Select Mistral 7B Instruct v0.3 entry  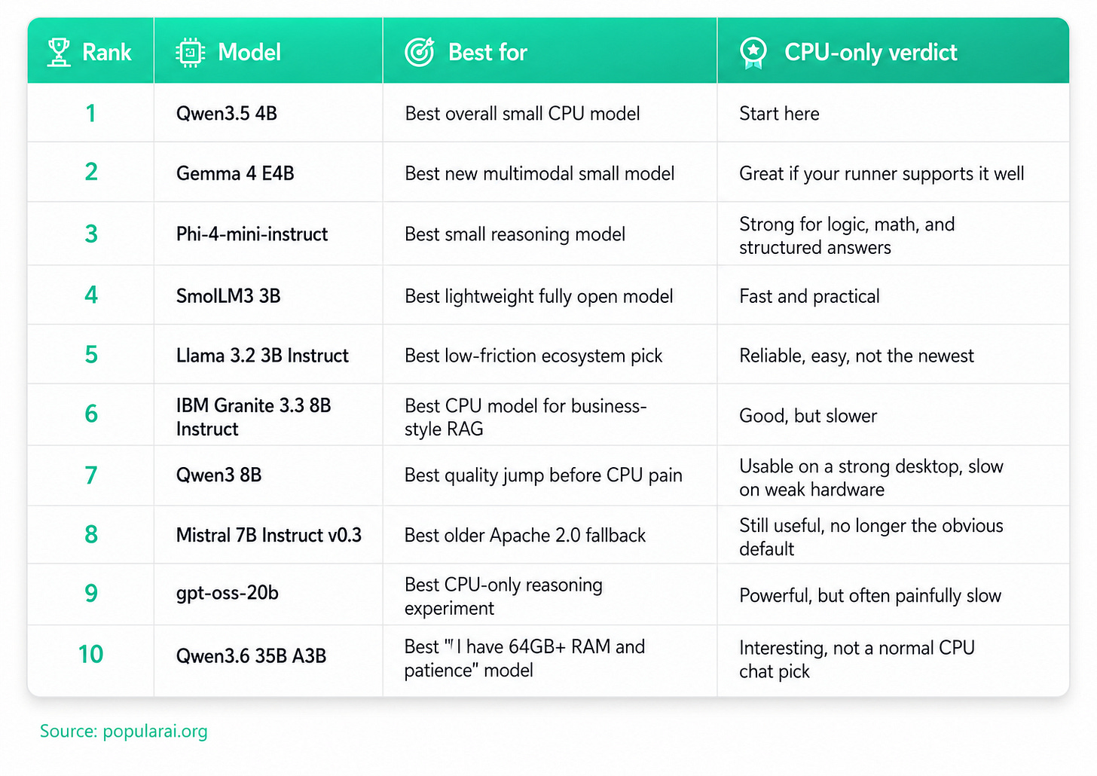point(268,535)
